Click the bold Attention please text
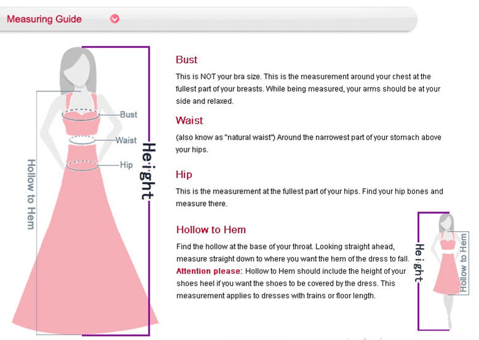This screenshot has height=340, width=479. (209, 271)
